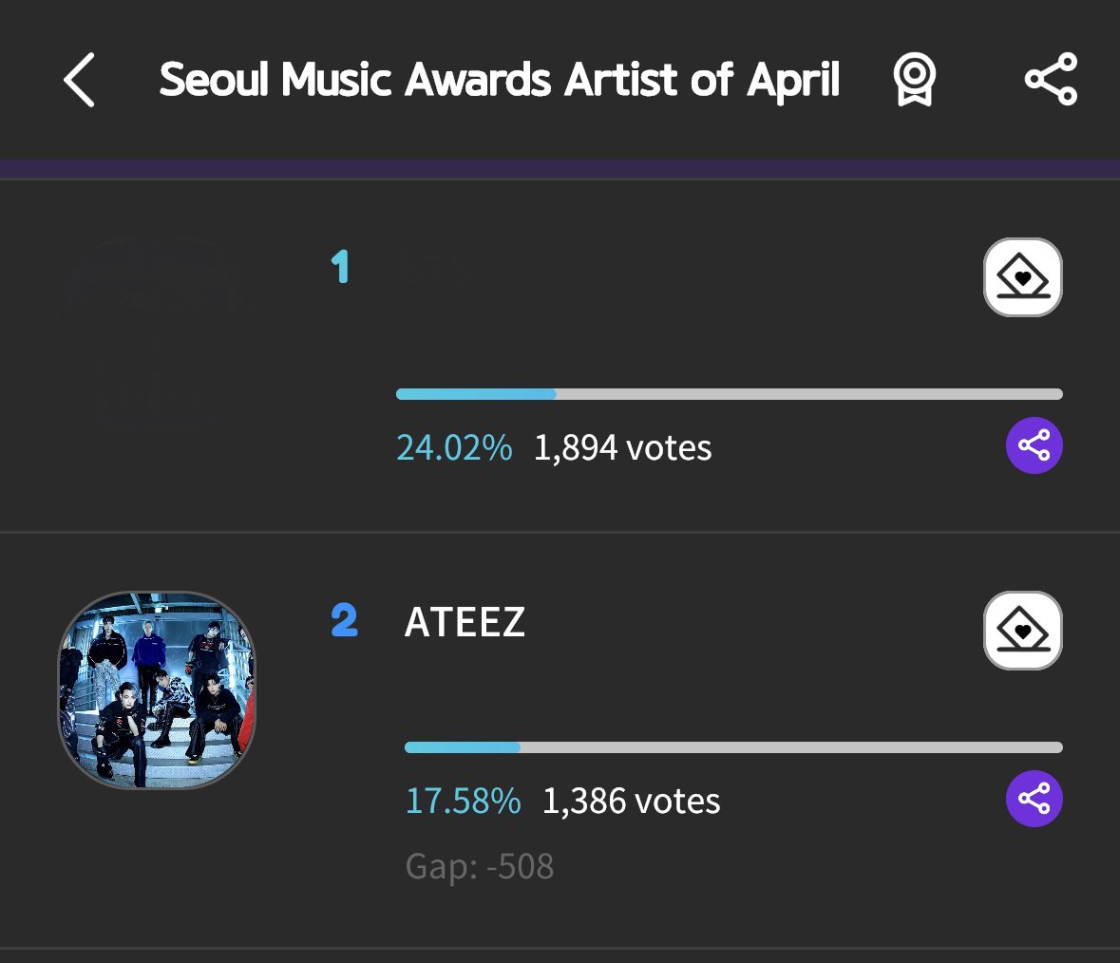Select the ATEEZ artist name

click(x=465, y=622)
